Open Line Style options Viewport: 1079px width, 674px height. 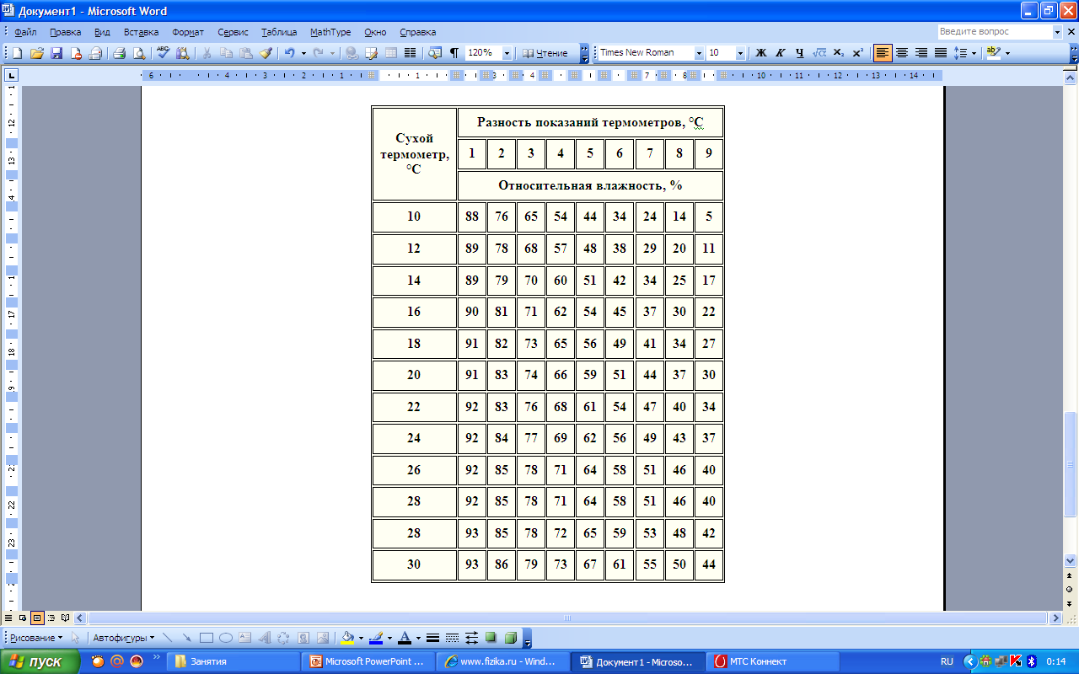[432, 638]
